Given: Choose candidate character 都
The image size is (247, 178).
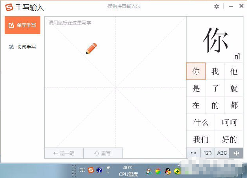Looking at the screenshot, I should tap(234, 105).
